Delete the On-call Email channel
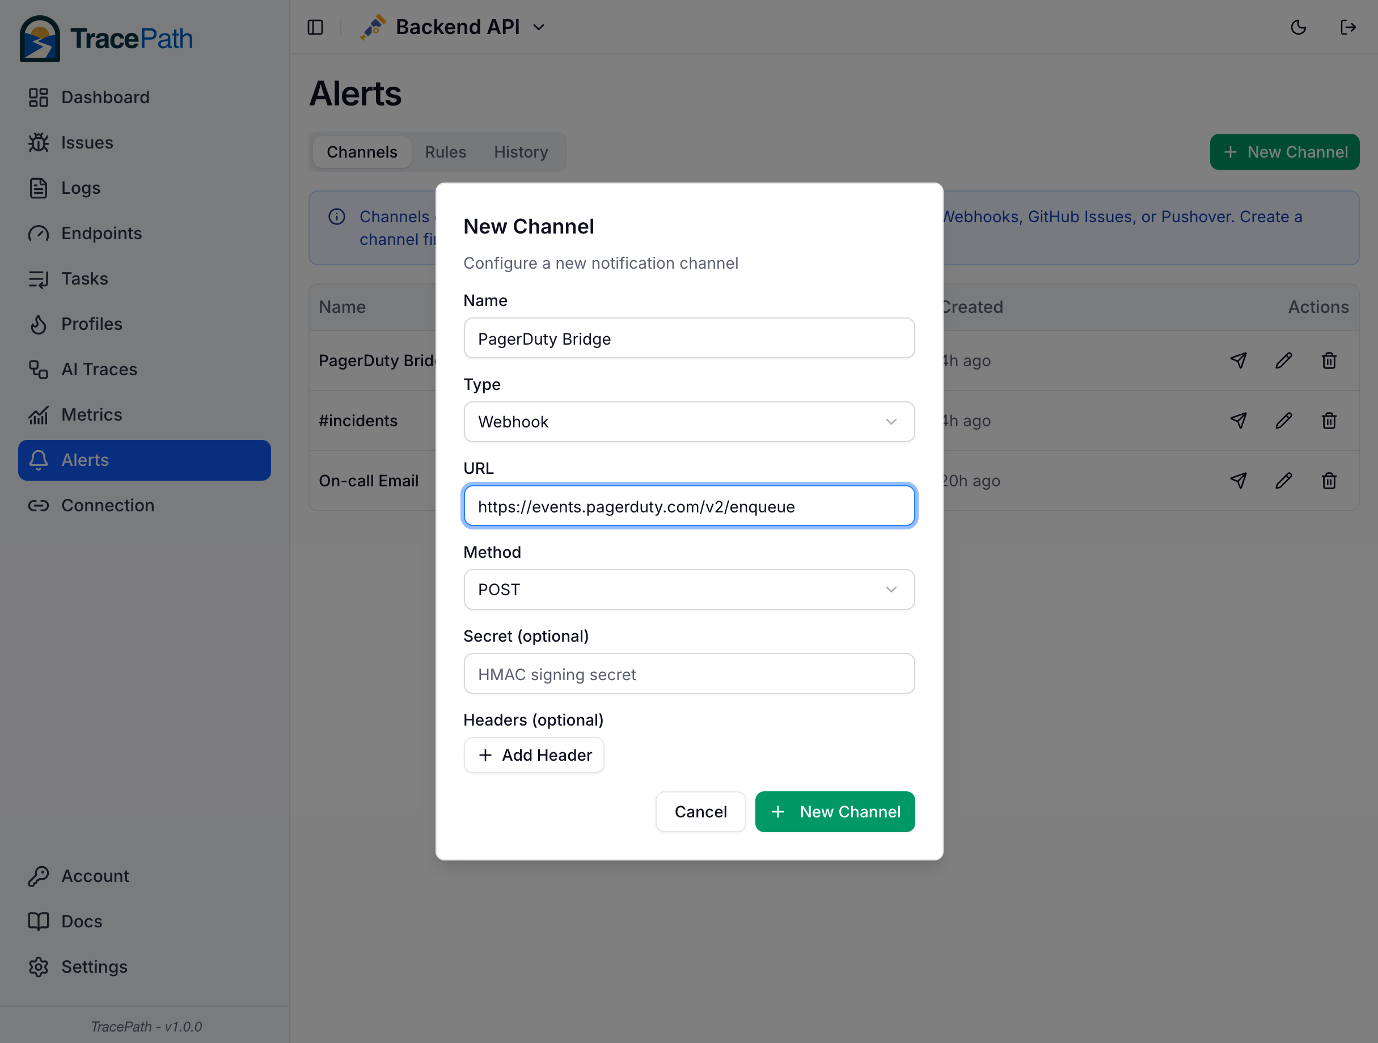This screenshot has height=1043, width=1378. pyautogui.click(x=1329, y=481)
